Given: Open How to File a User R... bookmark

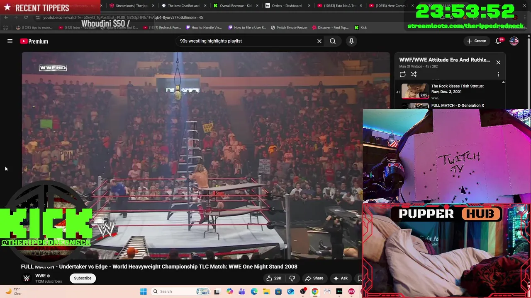Looking at the screenshot, I should coord(247,28).
